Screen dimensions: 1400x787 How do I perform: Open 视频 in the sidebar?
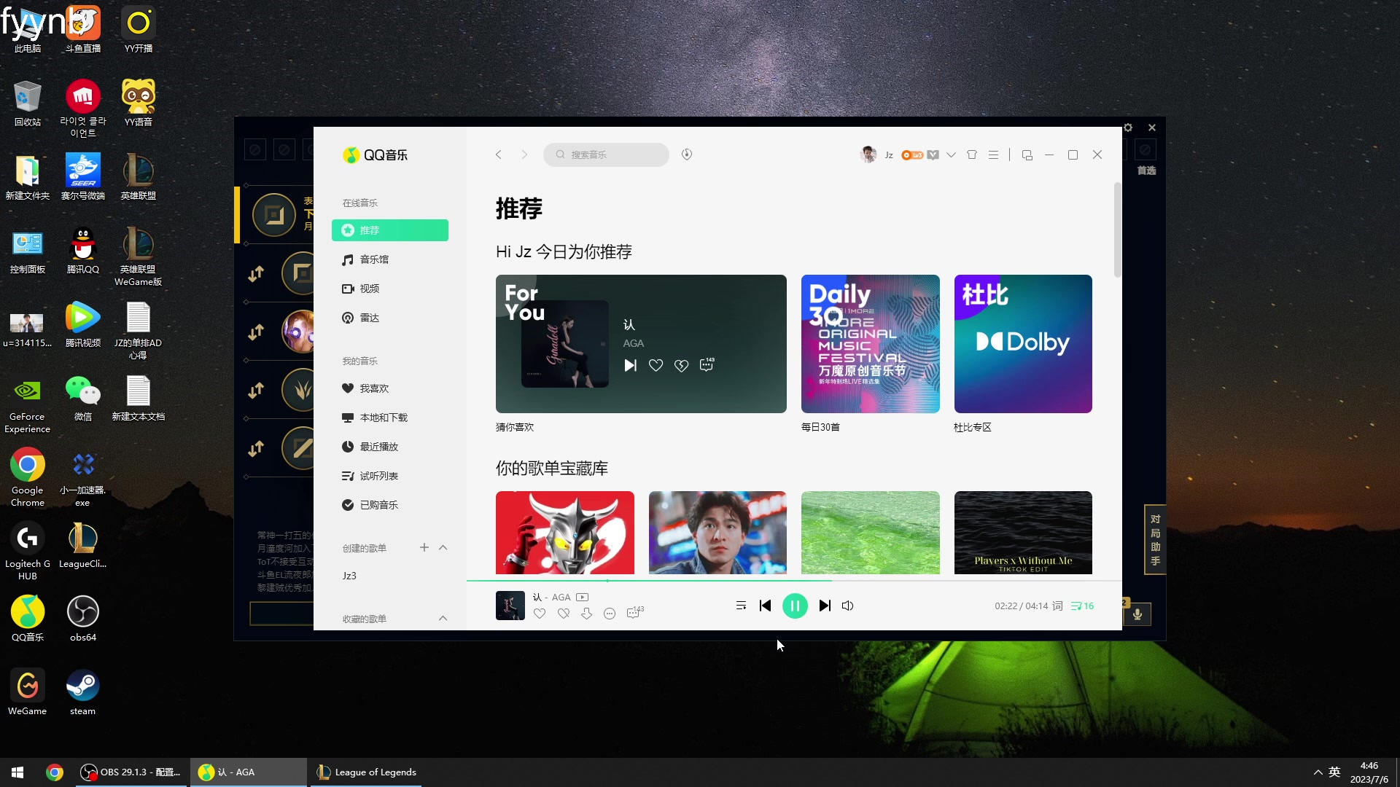tap(390, 289)
